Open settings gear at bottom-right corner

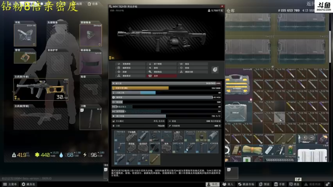(328, 184)
